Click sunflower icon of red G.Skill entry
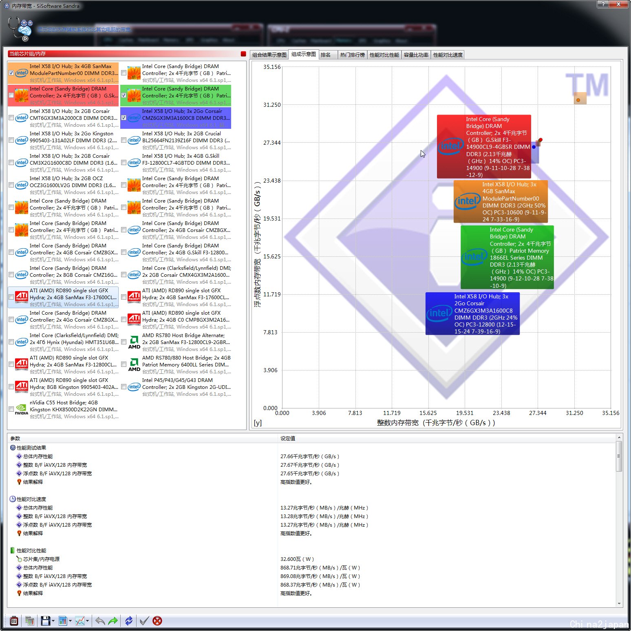The image size is (631, 631). (x=22, y=95)
